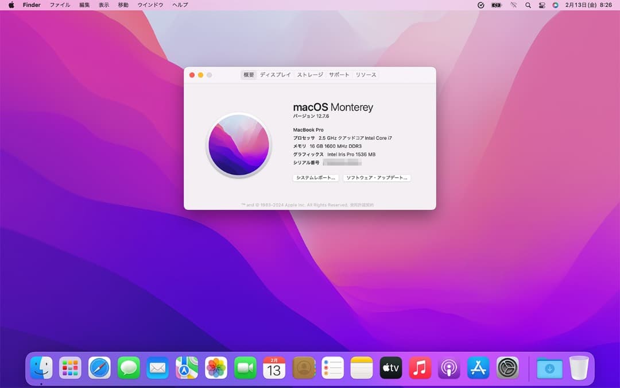Open the Trash at Dock's end
The height and width of the screenshot is (388, 620).
pos(579,368)
